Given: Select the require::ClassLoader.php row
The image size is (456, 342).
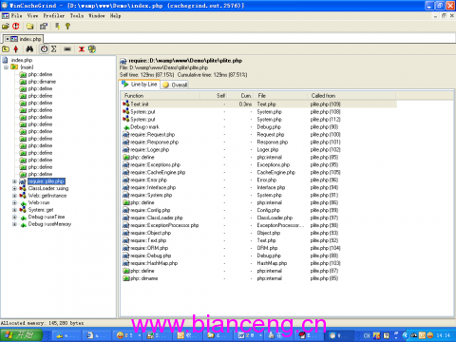Looking at the screenshot, I should 259,218.
